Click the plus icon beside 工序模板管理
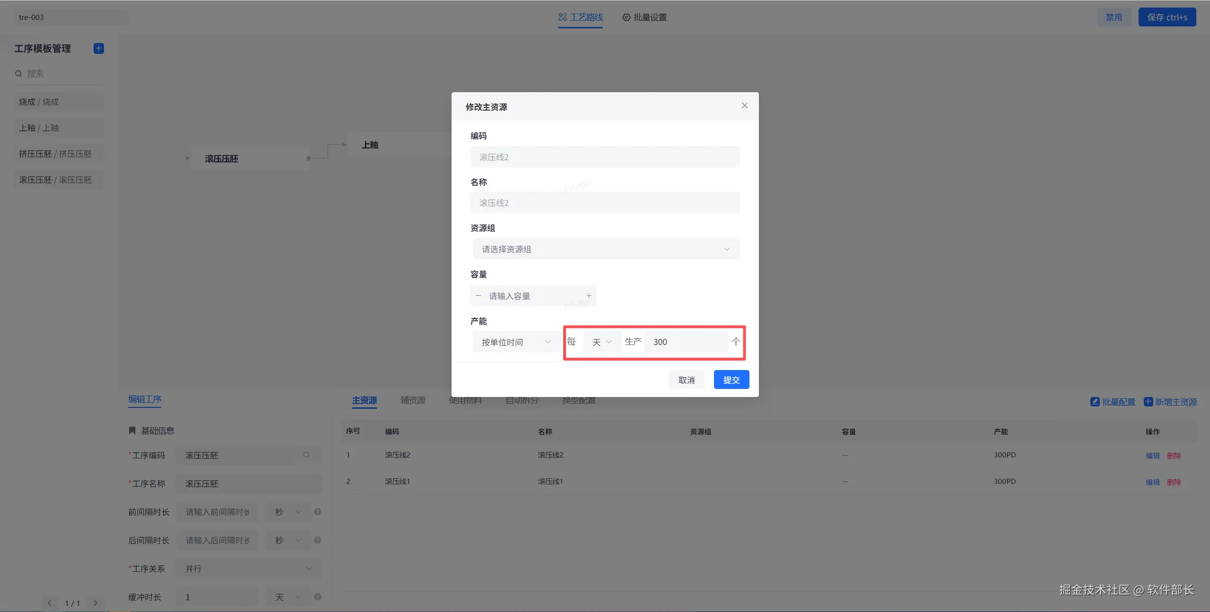The image size is (1210, 612). (x=98, y=48)
